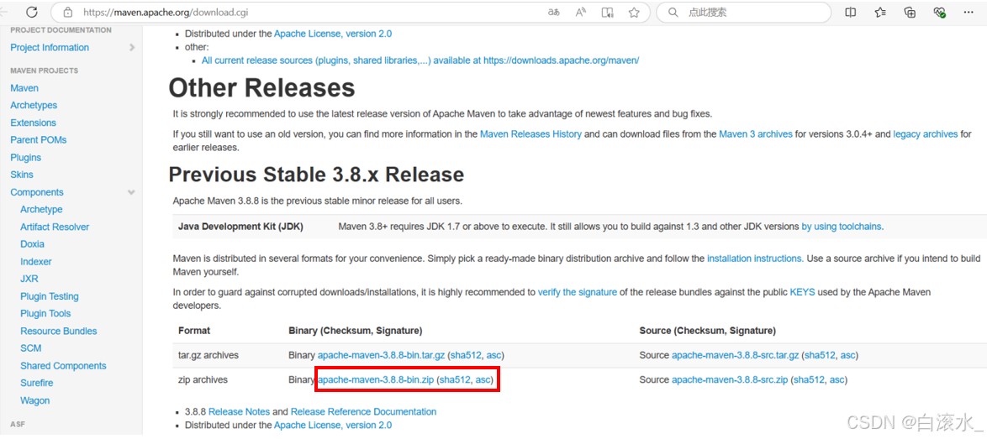Open Maven Releases History link

click(x=530, y=133)
